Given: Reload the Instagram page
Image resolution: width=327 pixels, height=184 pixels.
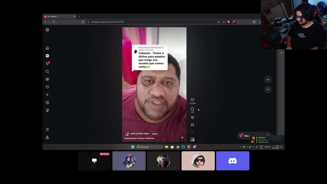Looking at the screenshot, I should (x=54, y=22).
